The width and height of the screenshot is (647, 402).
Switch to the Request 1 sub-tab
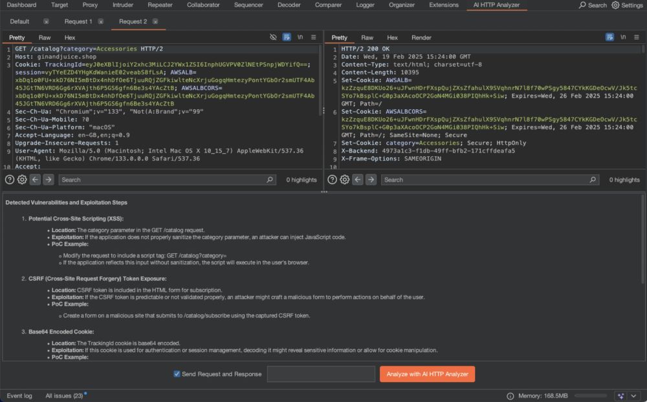coord(78,21)
